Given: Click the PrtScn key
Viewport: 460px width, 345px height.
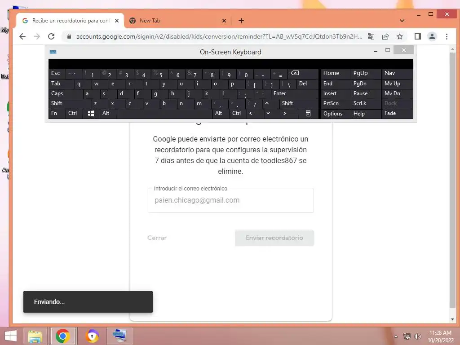Looking at the screenshot, I should tap(336, 103).
